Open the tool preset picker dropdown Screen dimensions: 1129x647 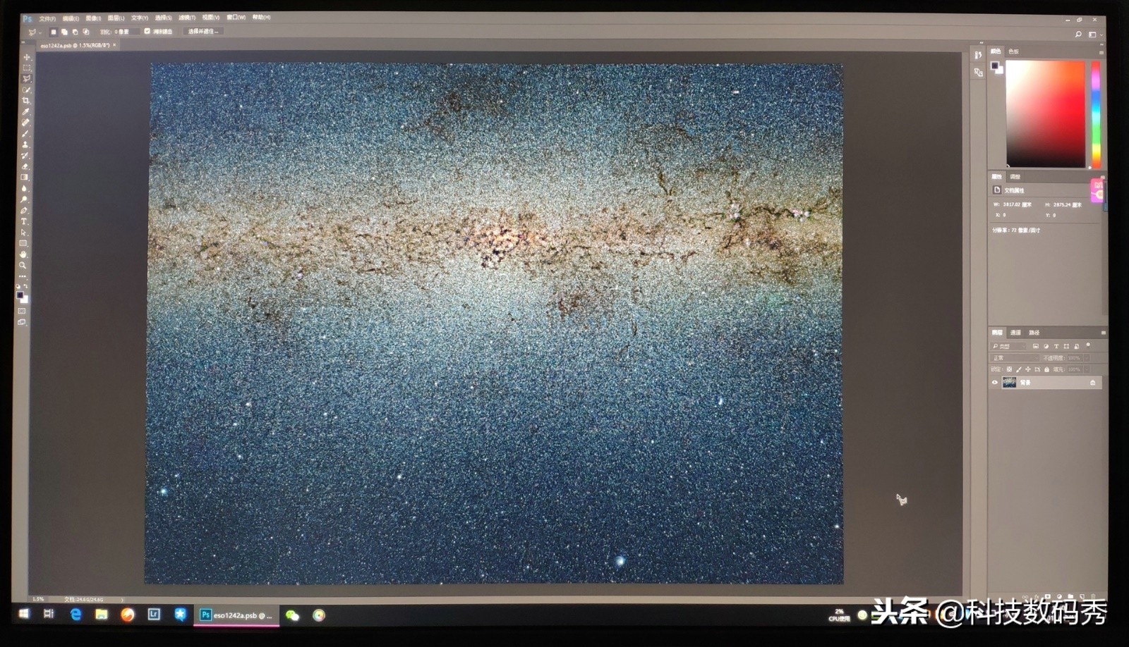tap(34, 32)
